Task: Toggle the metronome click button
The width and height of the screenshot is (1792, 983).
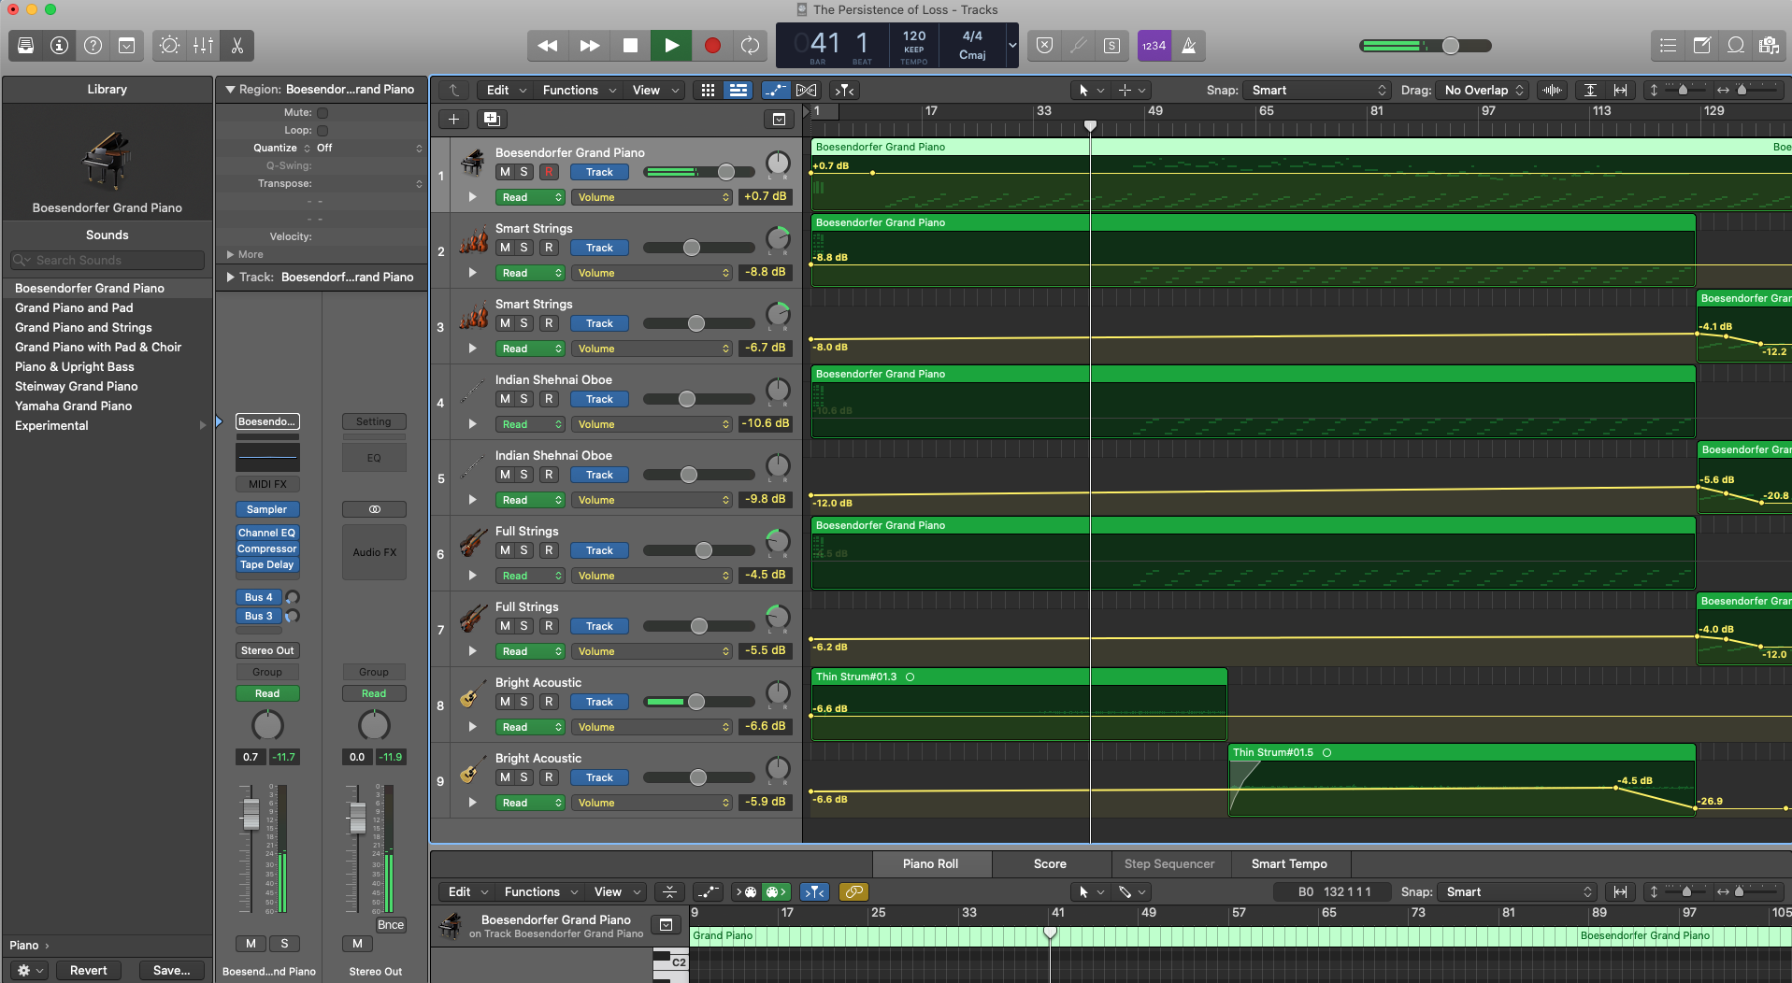Action: click(1188, 45)
